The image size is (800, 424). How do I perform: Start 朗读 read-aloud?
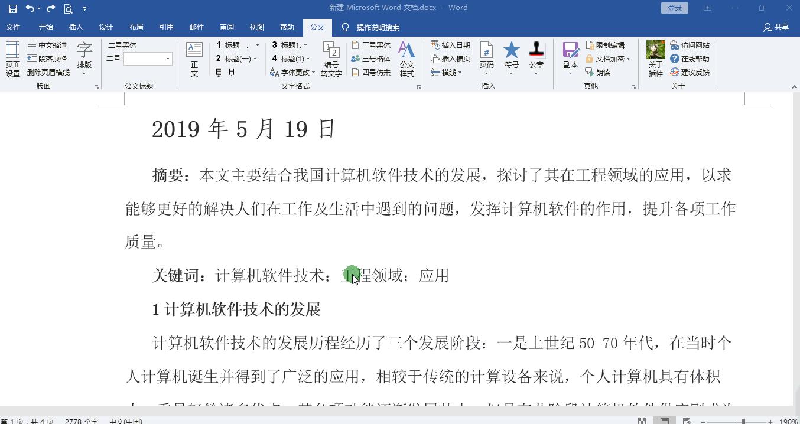pos(604,72)
